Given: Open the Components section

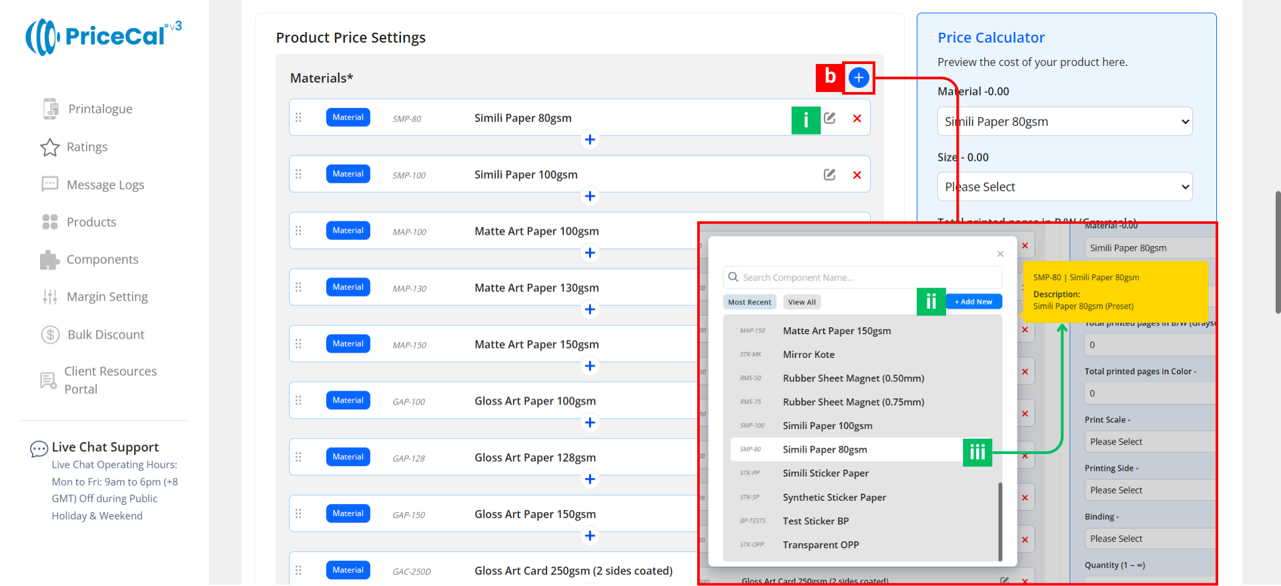Looking at the screenshot, I should (x=102, y=259).
